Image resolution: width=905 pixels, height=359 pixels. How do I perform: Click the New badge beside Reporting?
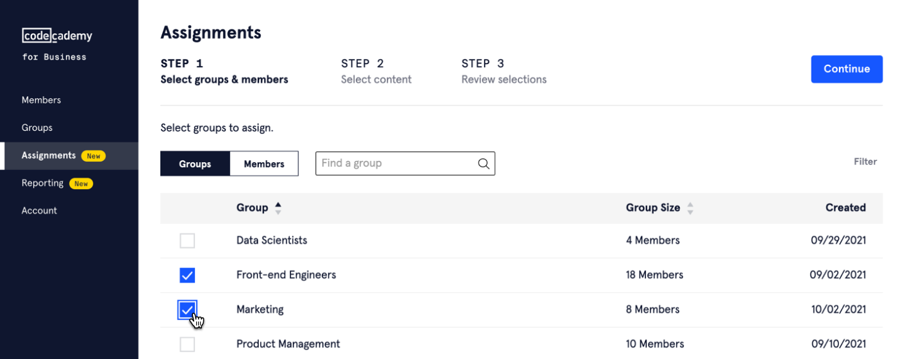click(81, 183)
